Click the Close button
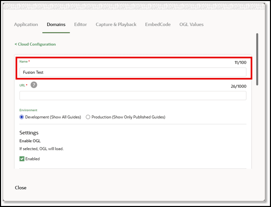Viewport: 271px width, 207px height. [x=21, y=188]
